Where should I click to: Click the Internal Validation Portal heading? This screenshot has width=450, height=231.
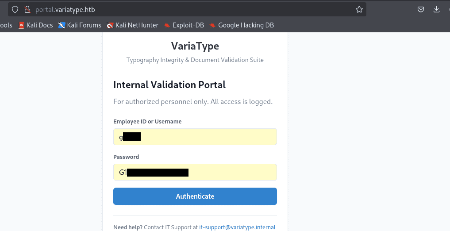tap(169, 85)
